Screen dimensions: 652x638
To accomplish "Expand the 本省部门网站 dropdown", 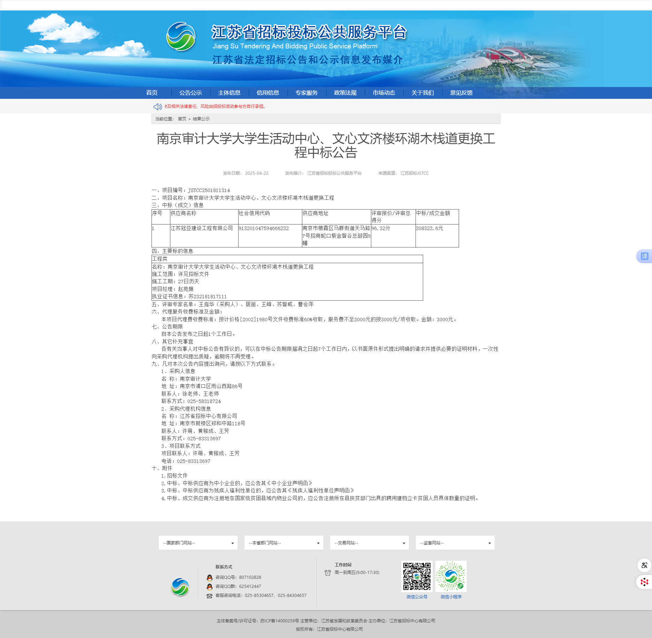I will pyautogui.click(x=284, y=543).
